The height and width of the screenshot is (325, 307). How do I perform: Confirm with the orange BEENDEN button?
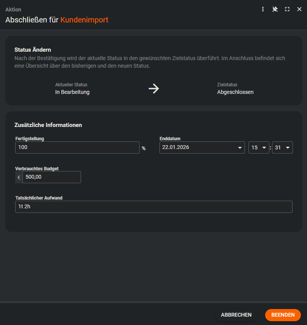(283, 315)
